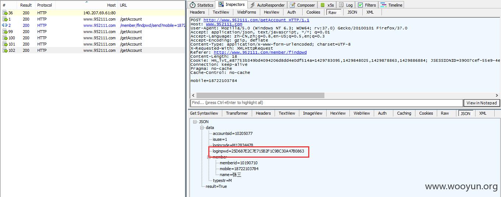The width and height of the screenshot is (501, 197).
Task: Sort sessions by Protocol column
Action: pyautogui.click(x=45, y=5)
